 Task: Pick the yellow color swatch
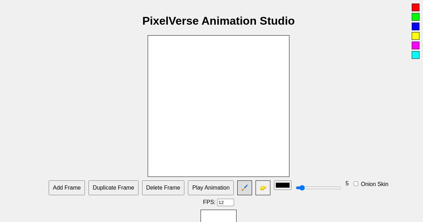(x=416, y=36)
